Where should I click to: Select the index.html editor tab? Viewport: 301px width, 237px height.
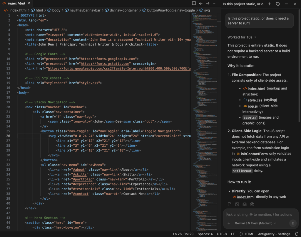(x=16, y=3)
